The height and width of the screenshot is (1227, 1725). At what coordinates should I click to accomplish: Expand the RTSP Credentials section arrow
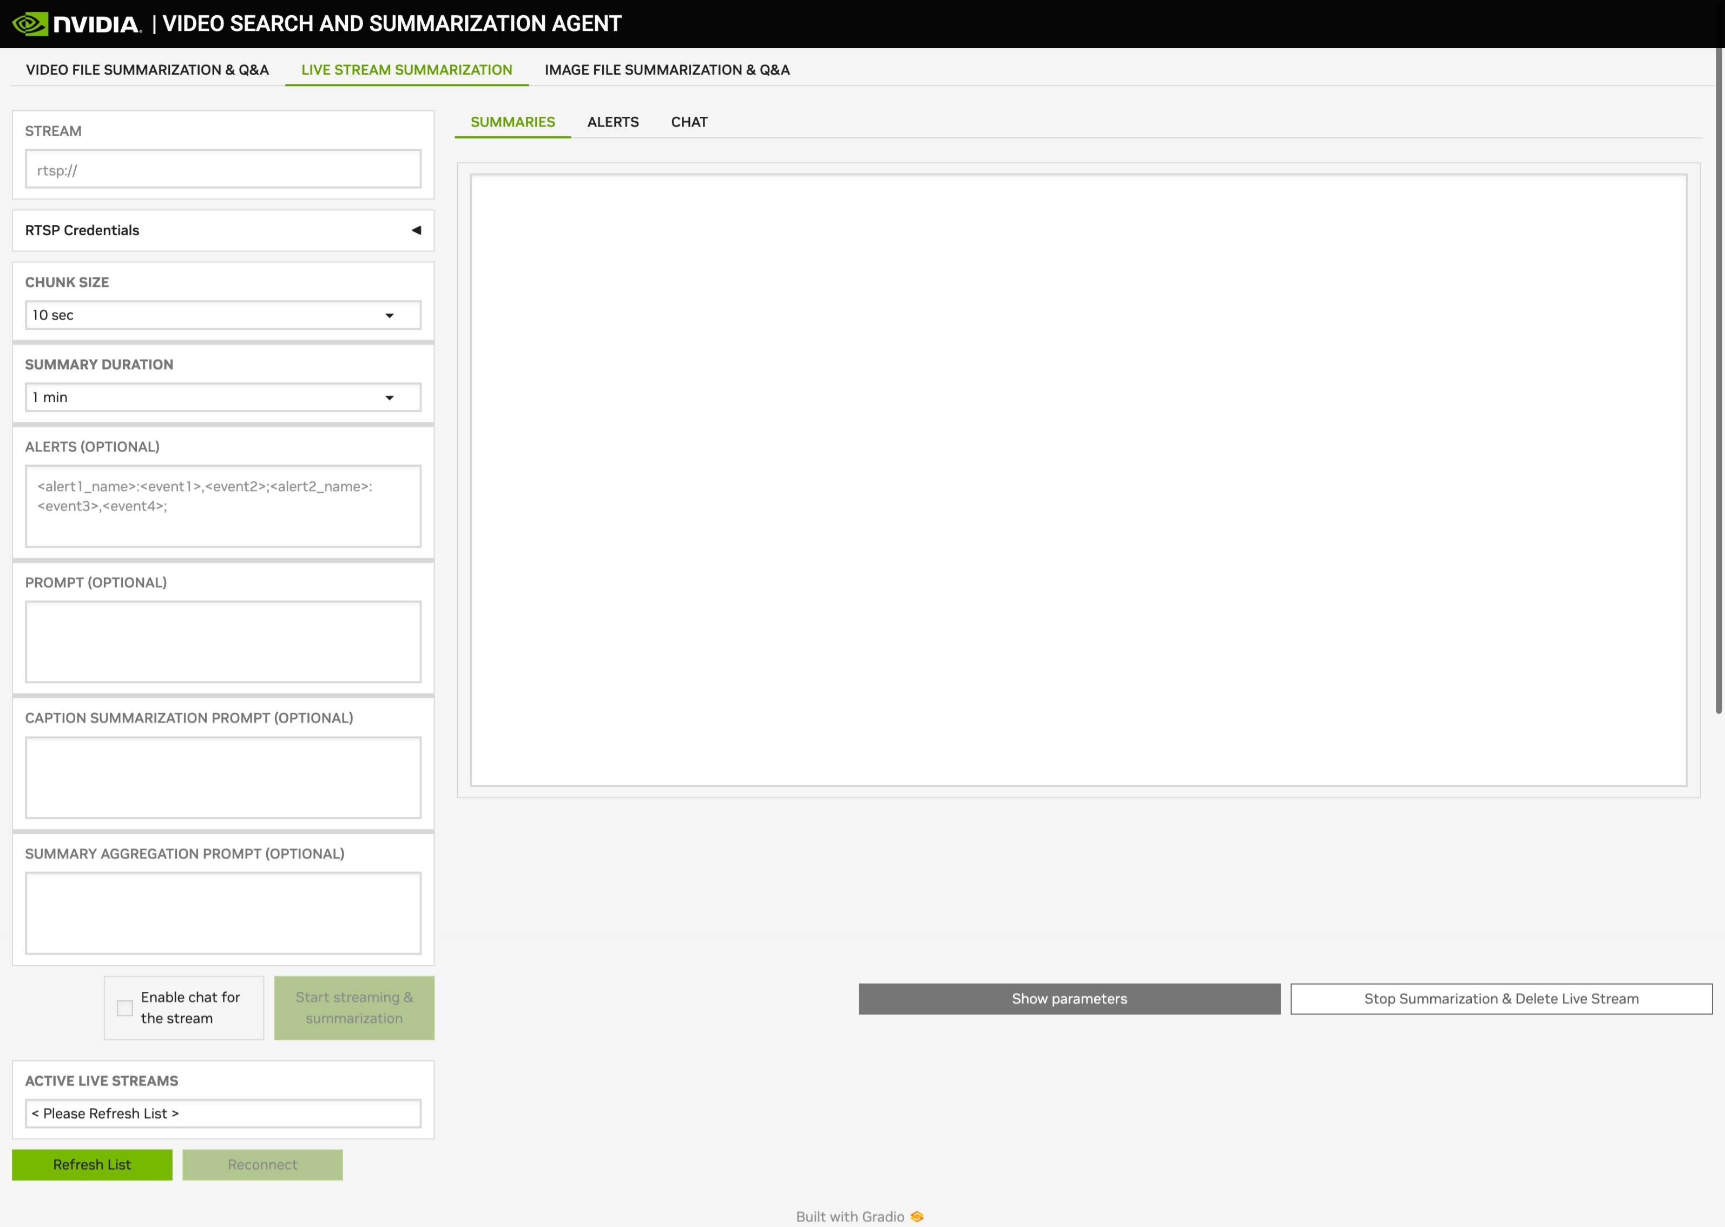[416, 230]
